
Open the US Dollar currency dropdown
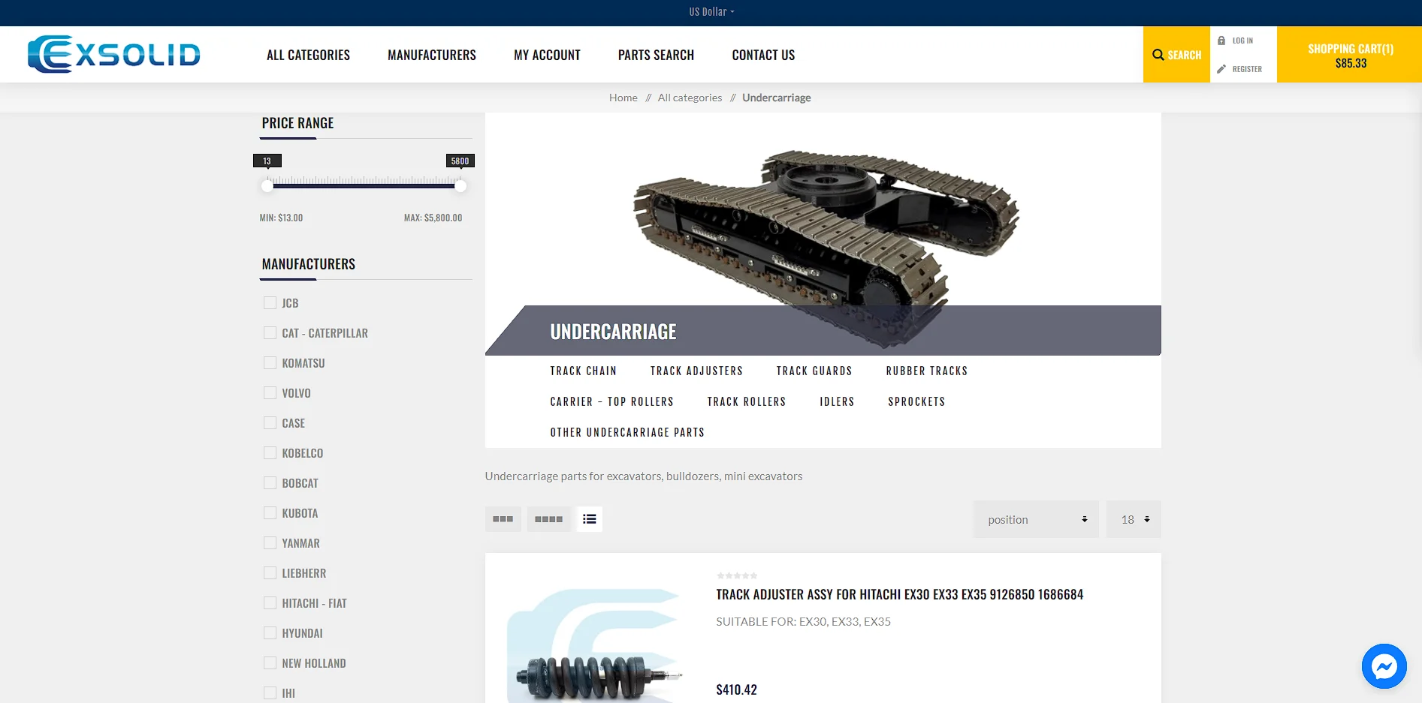(x=711, y=12)
